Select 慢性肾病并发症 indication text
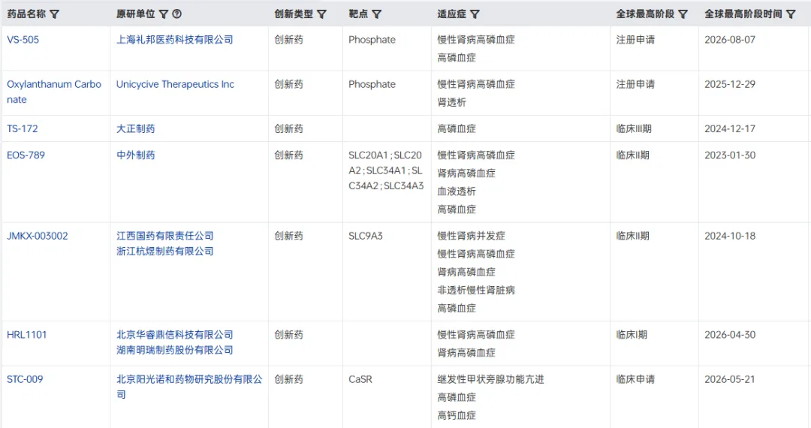 tap(471, 237)
